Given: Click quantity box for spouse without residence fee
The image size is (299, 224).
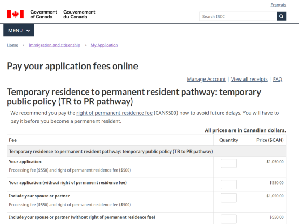Looking at the screenshot, I should point(228,219).
